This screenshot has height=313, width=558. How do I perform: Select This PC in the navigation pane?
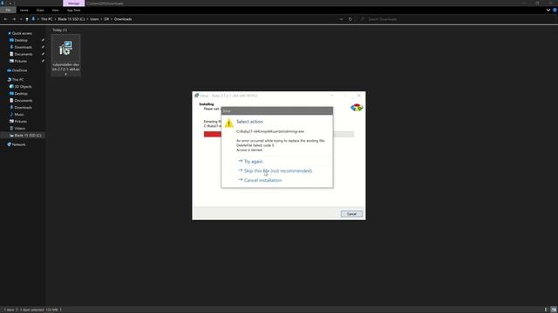(17, 79)
